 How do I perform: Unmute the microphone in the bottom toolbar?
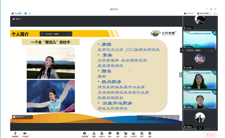click(x=15, y=134)
